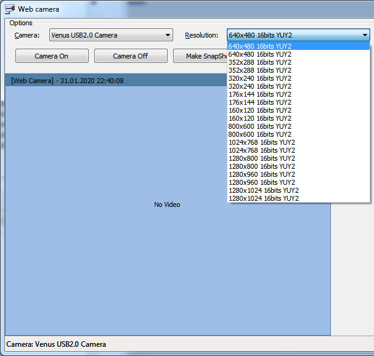Collapse the Resolution dropdown via its arrow
This screenshot has height=356, width=374.
click(x=365, y=35)
